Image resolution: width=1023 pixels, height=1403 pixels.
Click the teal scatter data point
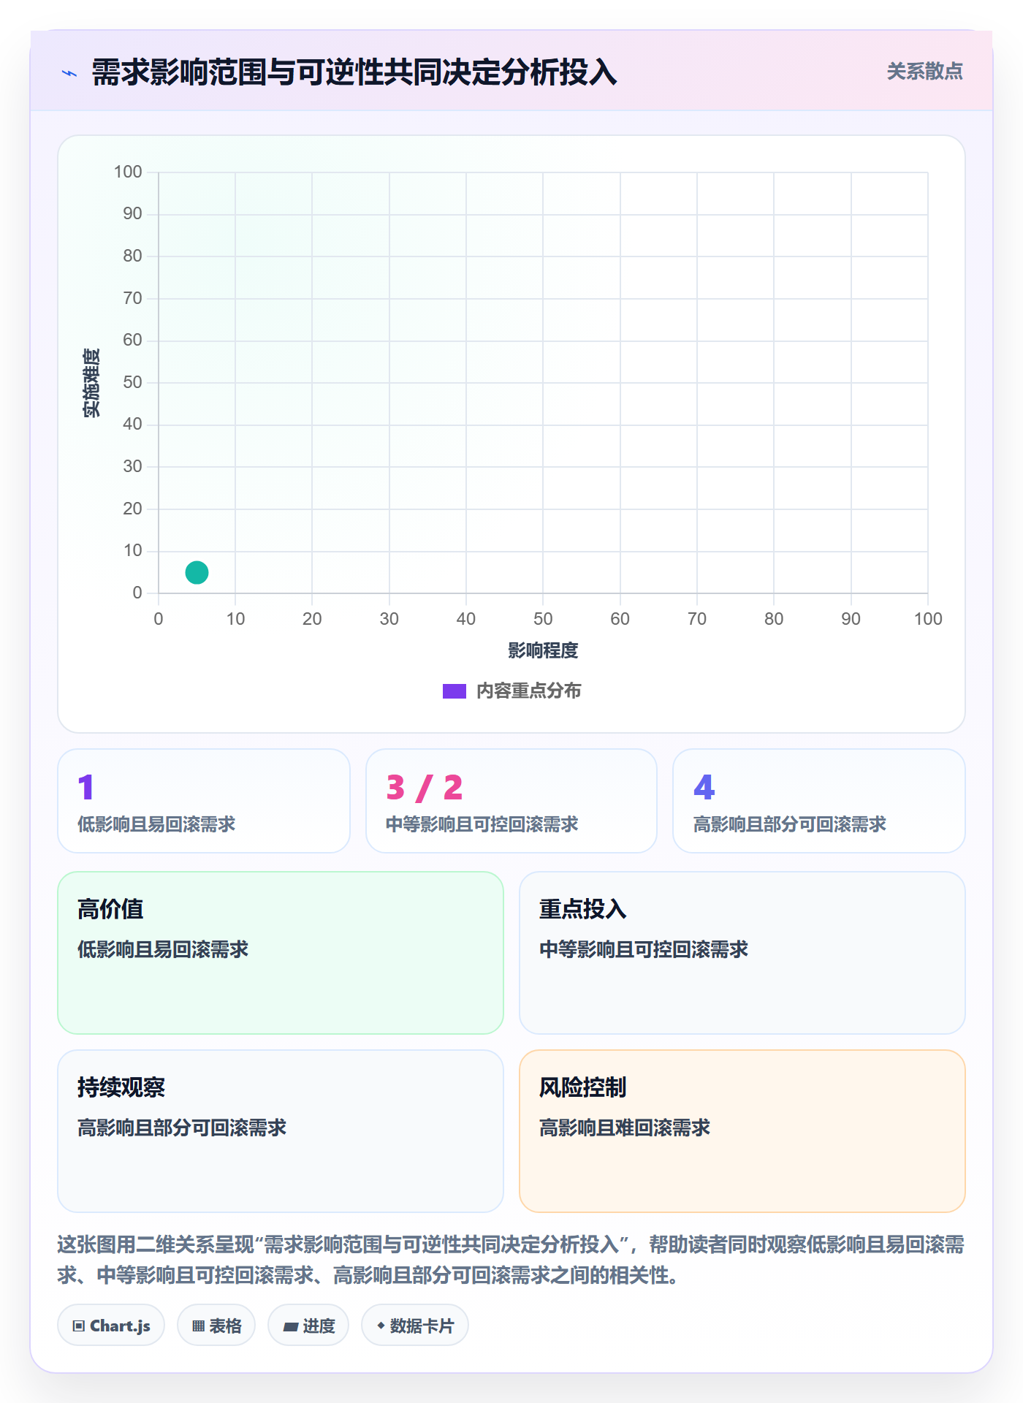pyautogui.click(x=197, y=572)
